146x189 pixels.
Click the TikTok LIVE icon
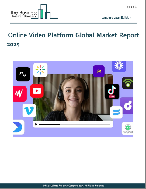pyautogui.click(x=112, y=92)
